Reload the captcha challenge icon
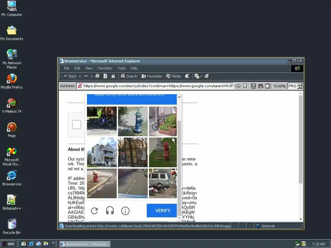 [x=94, y=211]
